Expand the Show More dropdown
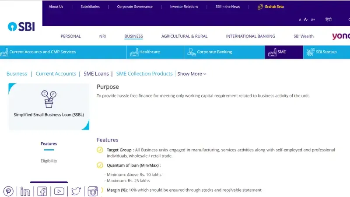 click(192, 74)
